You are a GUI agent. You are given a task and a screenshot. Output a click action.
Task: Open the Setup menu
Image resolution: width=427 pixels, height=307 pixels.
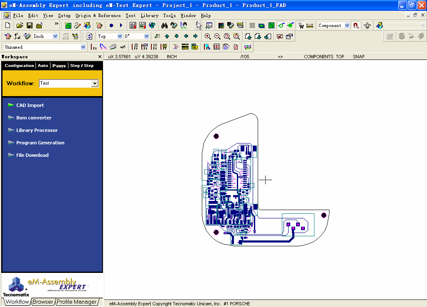click(x=64, y=15)
